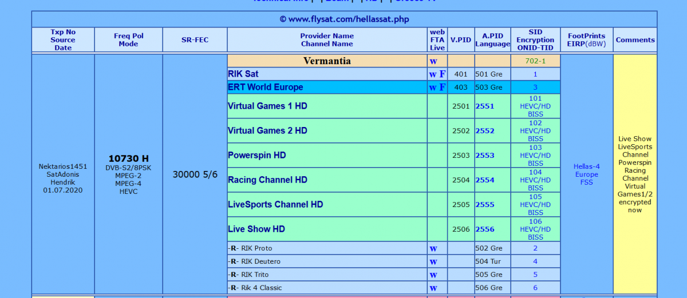
Task: Click SID number 3 for ERT World
Action: tap(535, 88)
